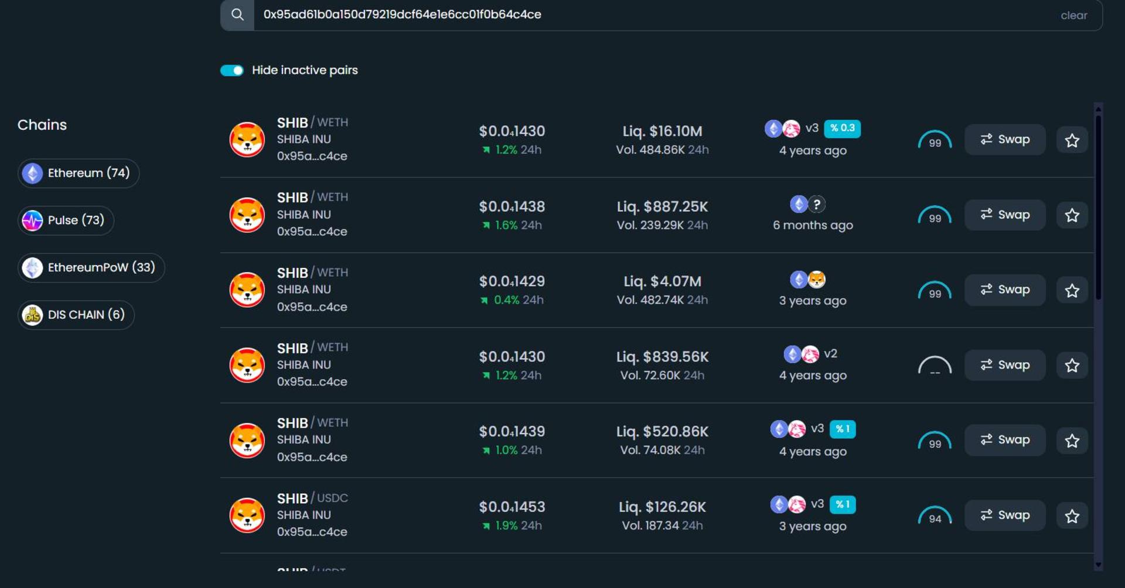This screenshot has width=1125, height=588.
Task: Toggle Hide inactive pairs switch
Action: [x=232, y=70]
